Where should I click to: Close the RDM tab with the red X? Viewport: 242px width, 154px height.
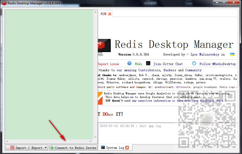point(110,14)
